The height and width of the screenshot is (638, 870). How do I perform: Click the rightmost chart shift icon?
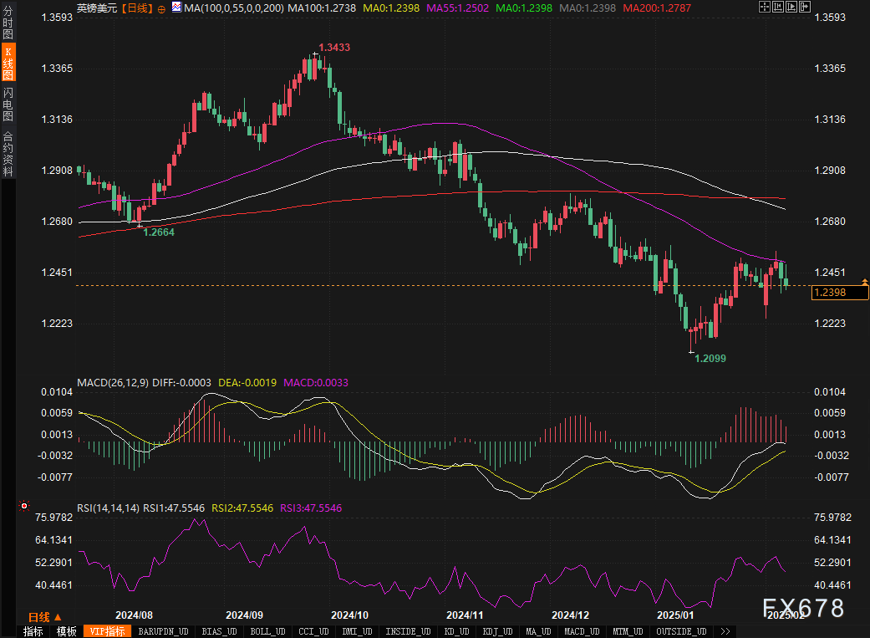(805, 7)
